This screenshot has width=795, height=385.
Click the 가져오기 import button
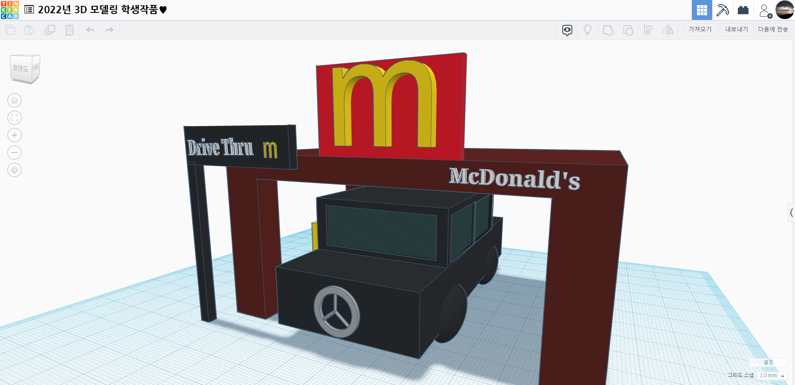[700, 29]
